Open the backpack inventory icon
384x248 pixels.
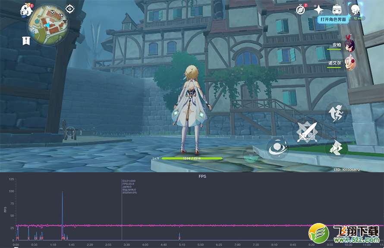pos(337,10)
